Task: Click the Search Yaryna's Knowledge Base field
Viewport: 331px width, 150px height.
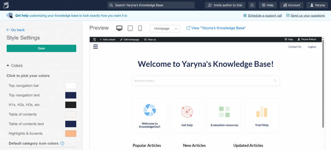Action: 151,5
